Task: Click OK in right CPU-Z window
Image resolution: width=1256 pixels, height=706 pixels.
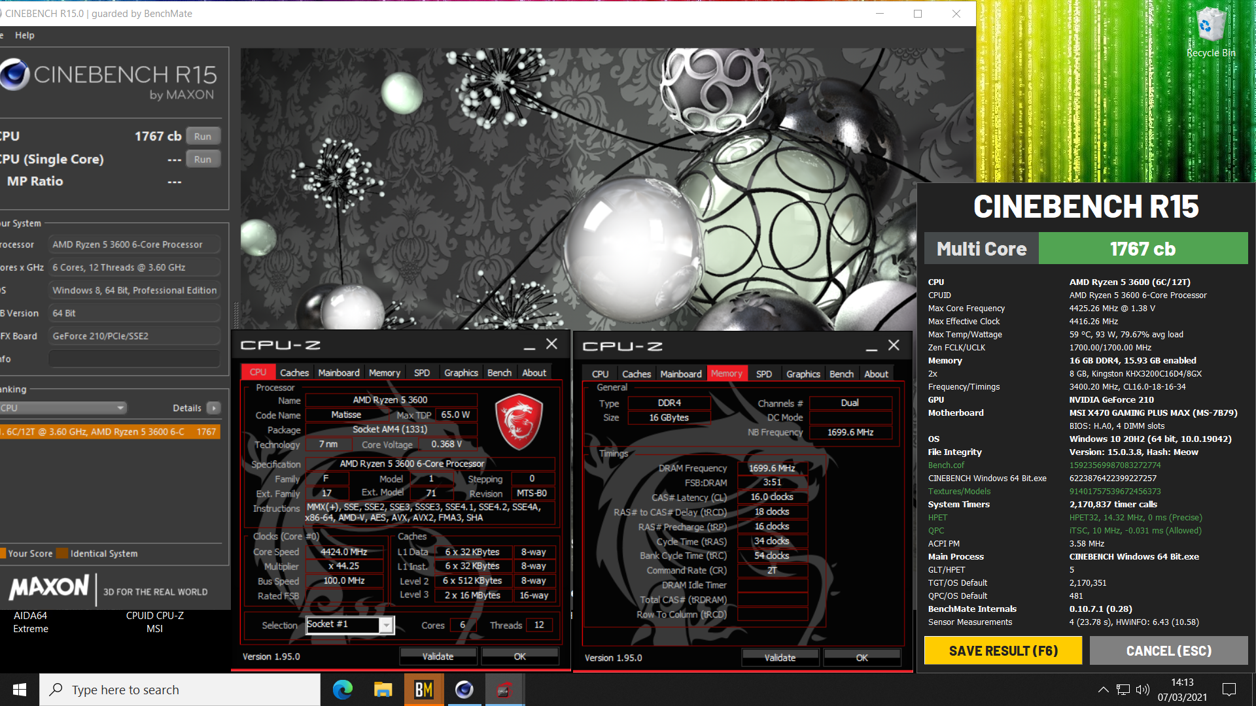Action: click(862, 658)
